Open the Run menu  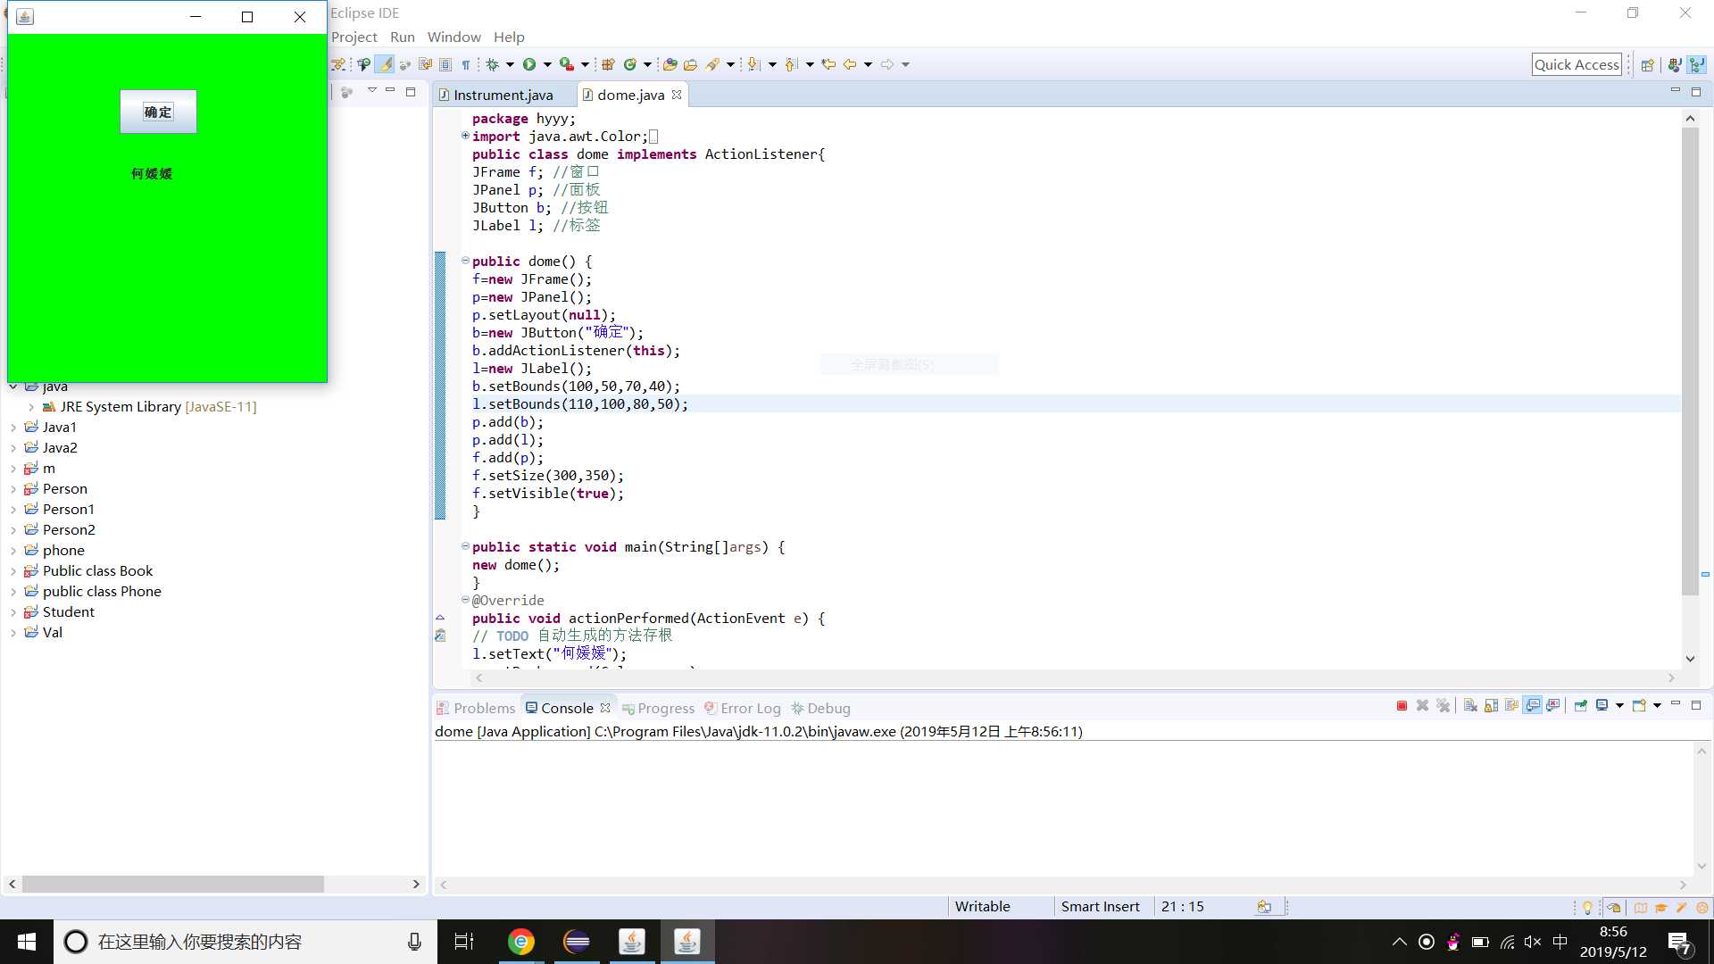click(403, 37)
